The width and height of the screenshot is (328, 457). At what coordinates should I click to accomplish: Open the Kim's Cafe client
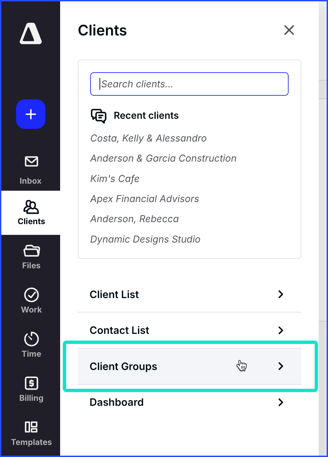[x=115, y=179]
